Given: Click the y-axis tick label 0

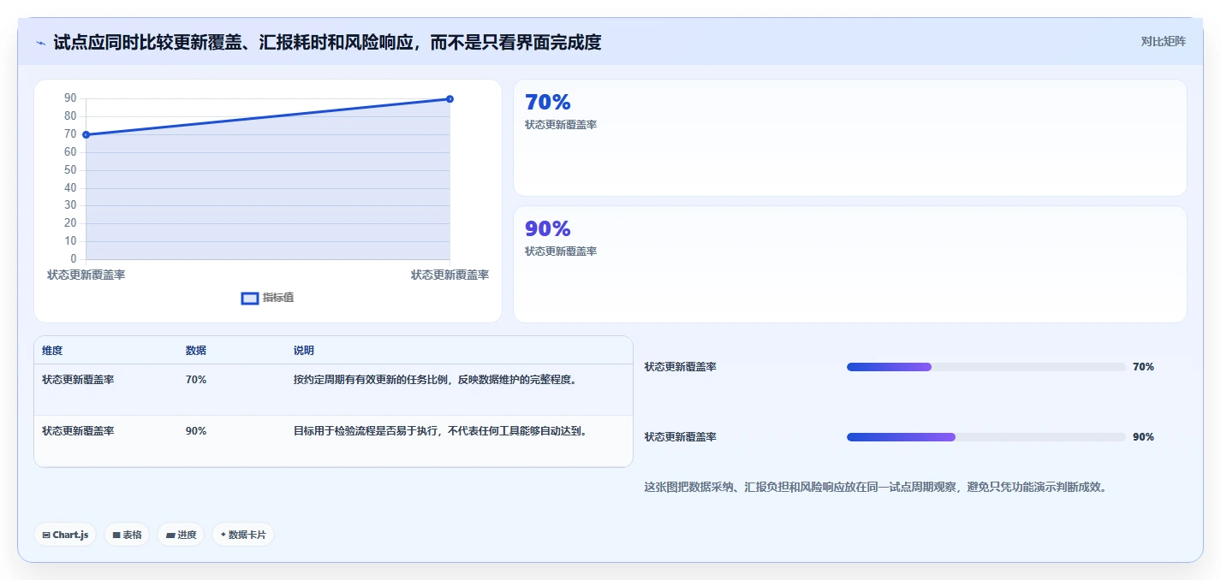Looking at the screenshot, I should tap(74, 259).
